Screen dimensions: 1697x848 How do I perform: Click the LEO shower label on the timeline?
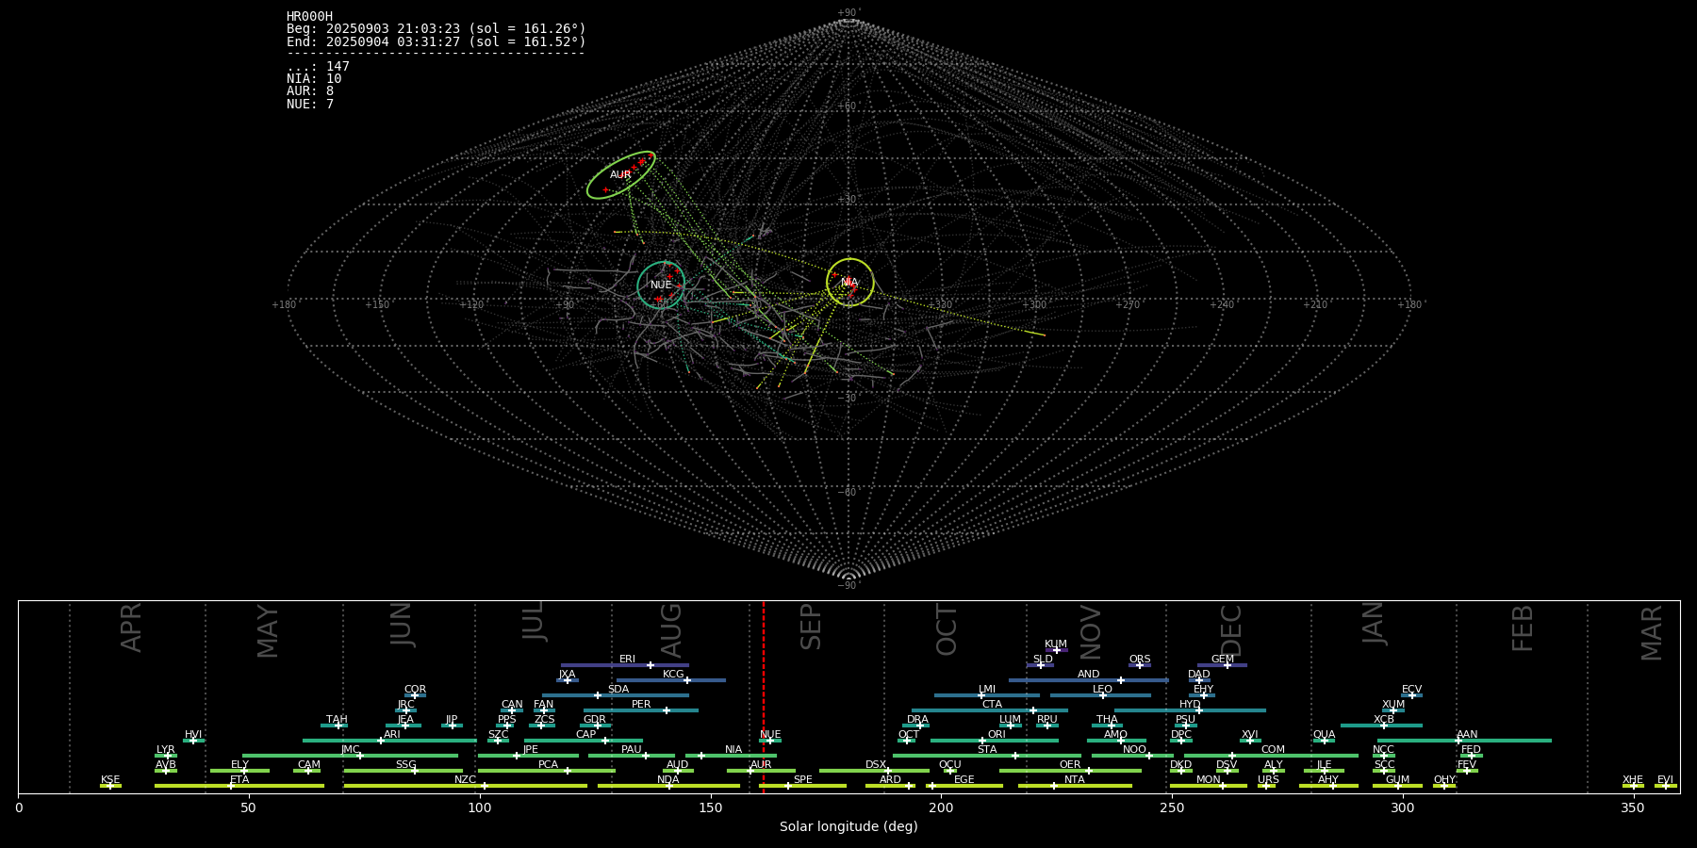pyautogui.click(x=1102, y=690)
